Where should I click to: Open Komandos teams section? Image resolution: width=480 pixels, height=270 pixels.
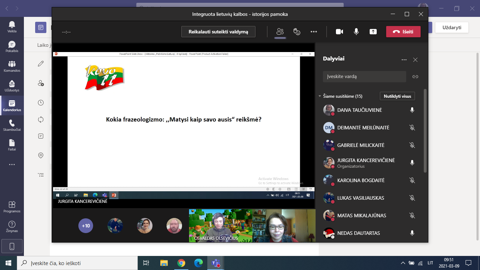[x=12, y=66]
